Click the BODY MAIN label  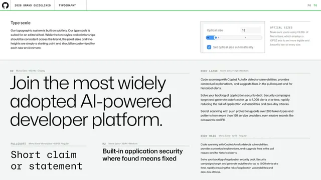(x=208, y=135)
